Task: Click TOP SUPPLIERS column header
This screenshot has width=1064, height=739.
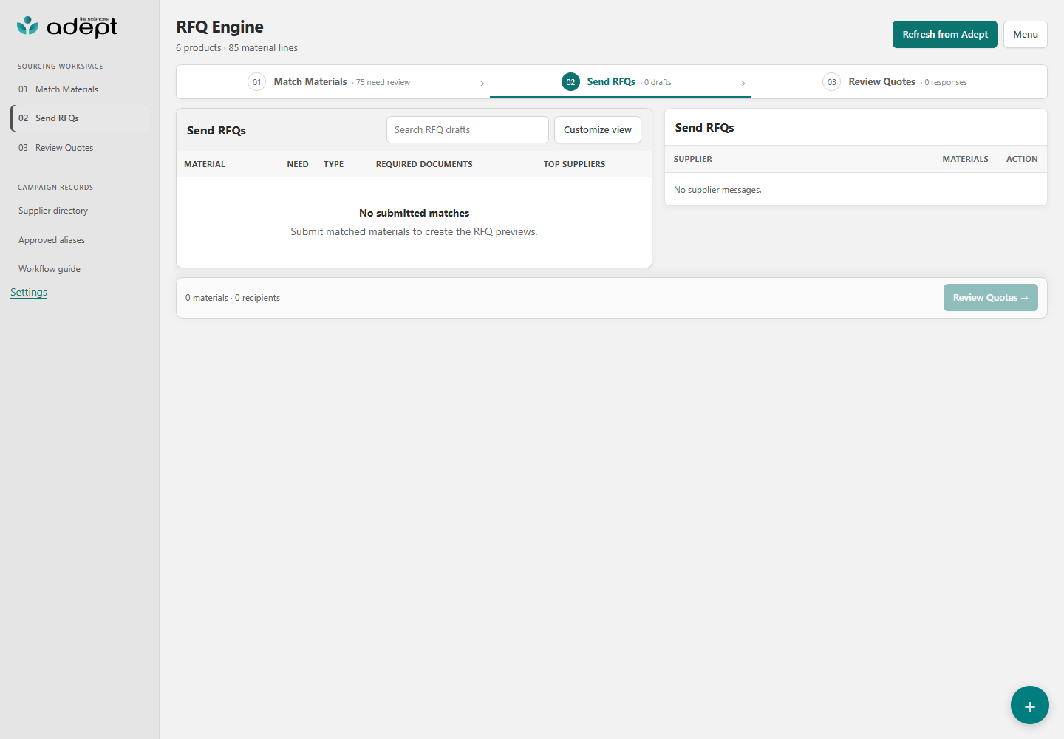Action: tap(574, 164)
